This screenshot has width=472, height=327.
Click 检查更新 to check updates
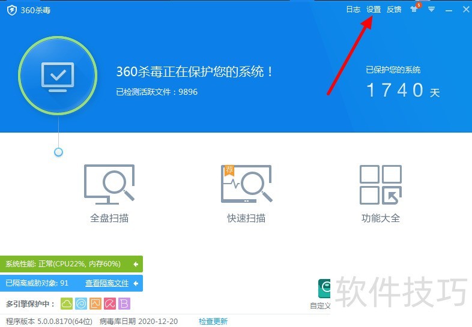pos(213,321)
